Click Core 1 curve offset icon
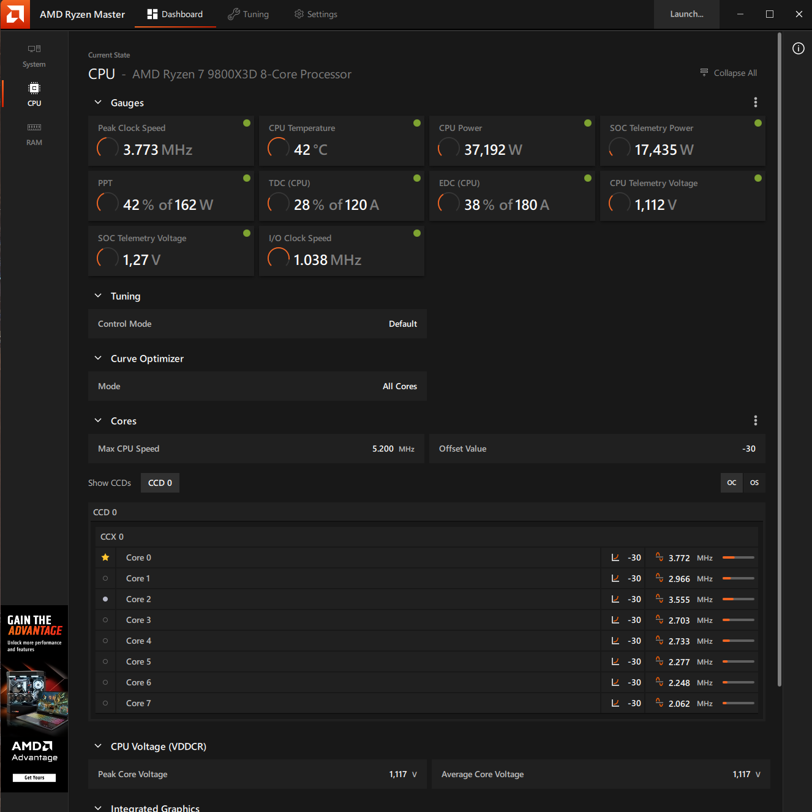 pos(615,578)
